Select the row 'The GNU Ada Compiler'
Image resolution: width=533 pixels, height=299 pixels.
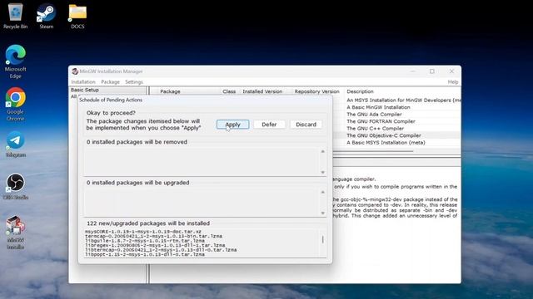coord(374,115)
